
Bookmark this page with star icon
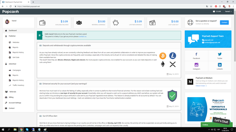[211, 7]
